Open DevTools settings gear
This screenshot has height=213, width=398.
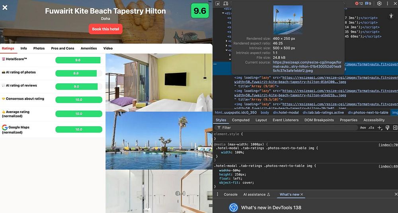coord(379,3)
